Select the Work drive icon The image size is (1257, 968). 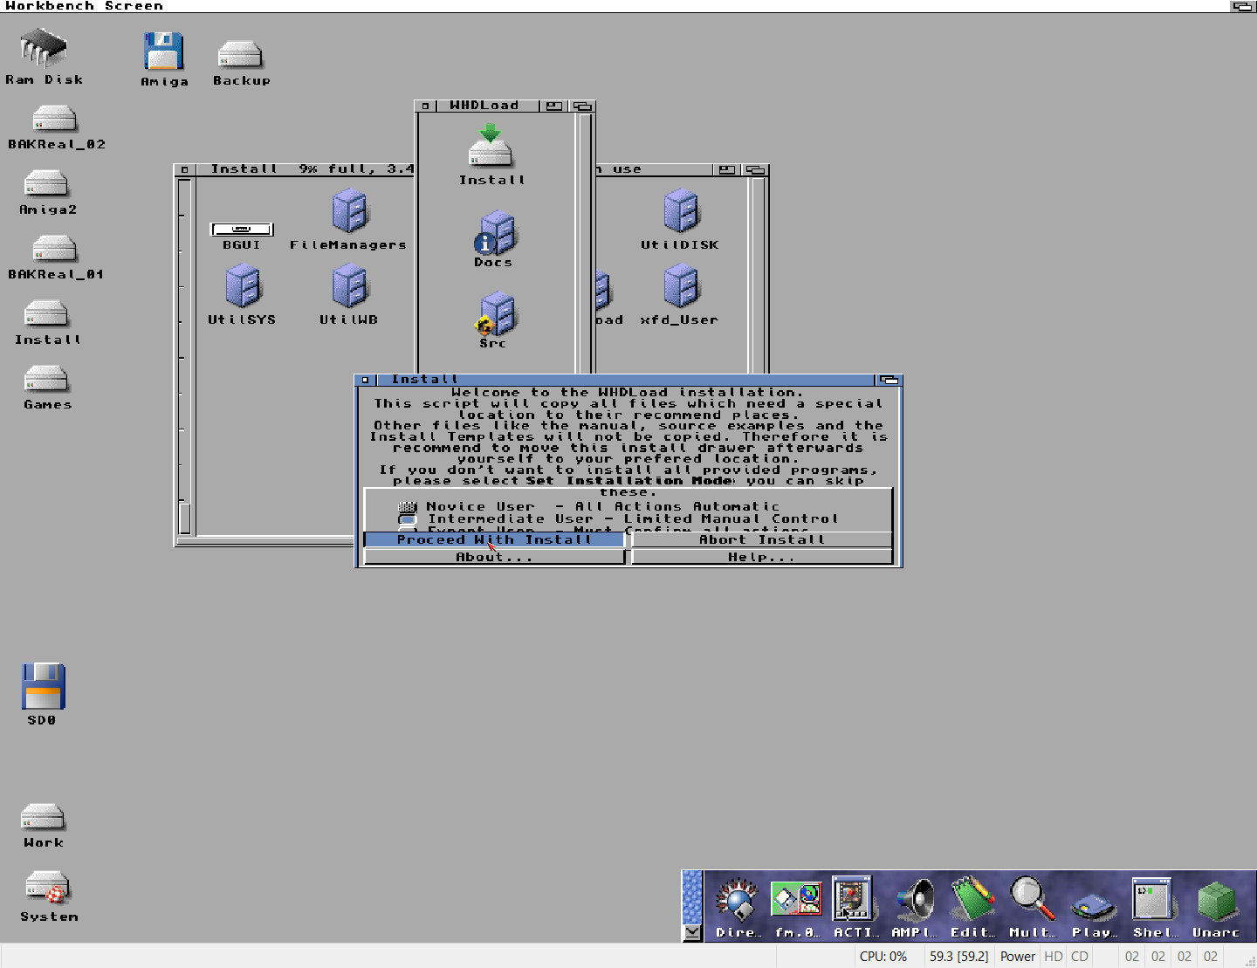[43, 817]
